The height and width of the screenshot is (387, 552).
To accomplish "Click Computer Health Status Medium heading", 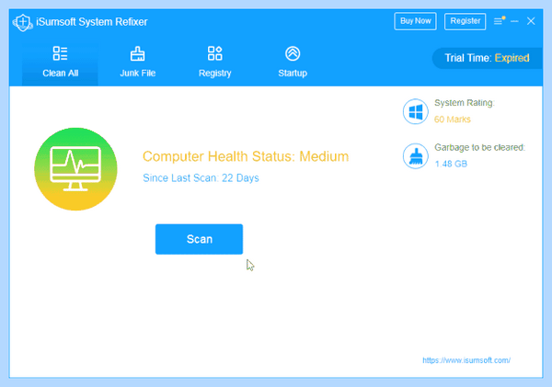I will (x=246, y=156).
